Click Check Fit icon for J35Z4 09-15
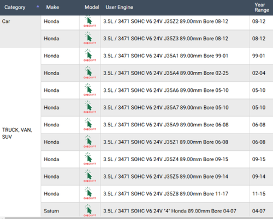 tap(90, 159)
